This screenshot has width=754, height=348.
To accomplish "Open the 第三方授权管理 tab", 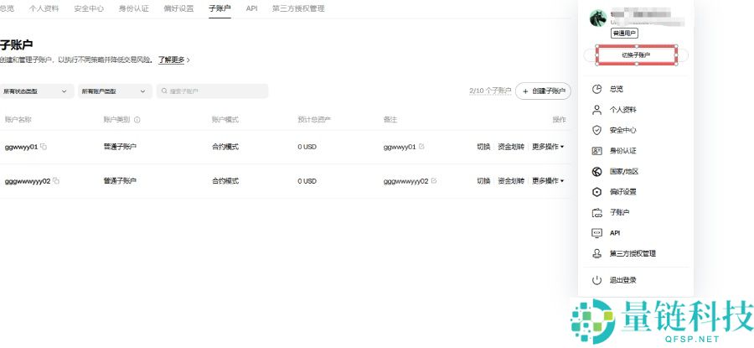I will (298, 8).
